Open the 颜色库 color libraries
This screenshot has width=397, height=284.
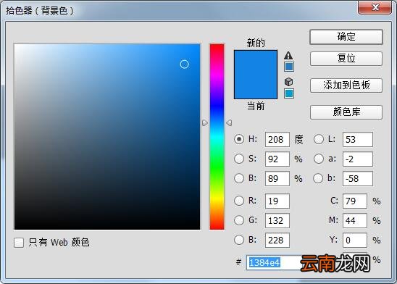coord(346,112)
